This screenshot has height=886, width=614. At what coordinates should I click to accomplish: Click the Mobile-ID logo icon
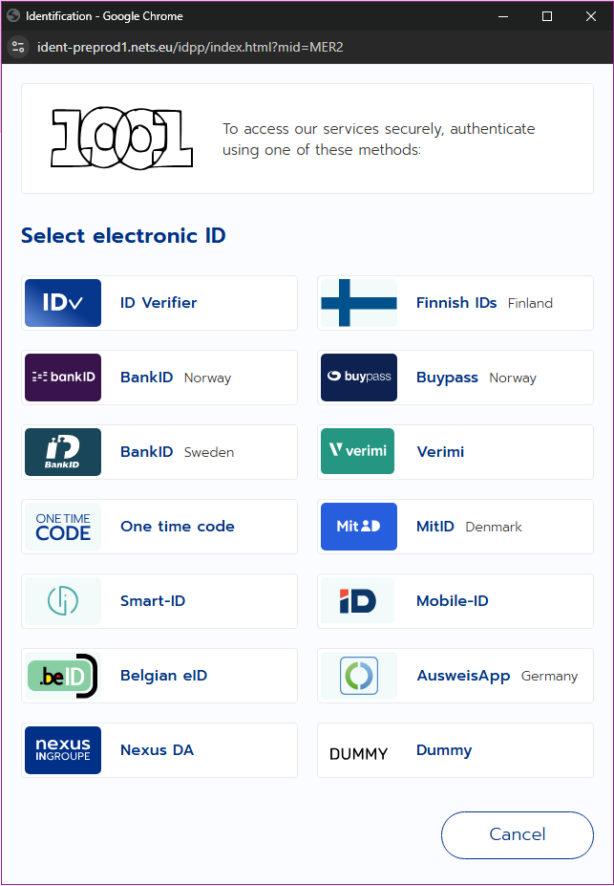point(358,601)
